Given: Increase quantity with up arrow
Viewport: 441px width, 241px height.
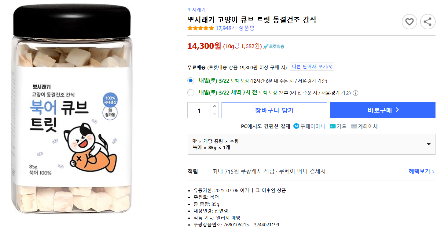Looking at the screenshot, I should pos(215,106).
